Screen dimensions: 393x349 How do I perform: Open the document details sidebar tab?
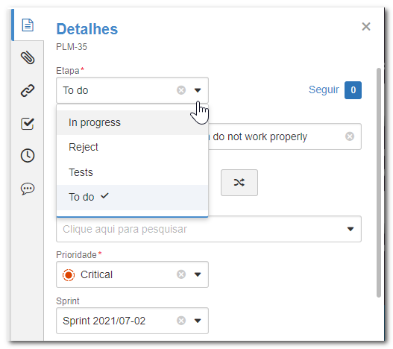(x=28, y=25)
